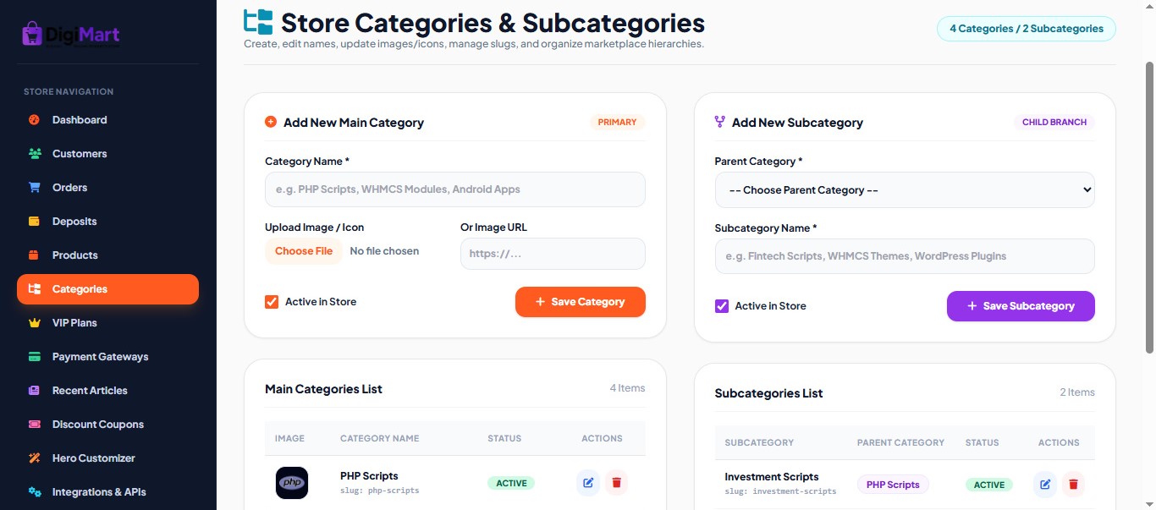The height and width of the screenshot is (510, 1156).
Task: Focus the Or Image URL field
Action: [x=553, y=254]
